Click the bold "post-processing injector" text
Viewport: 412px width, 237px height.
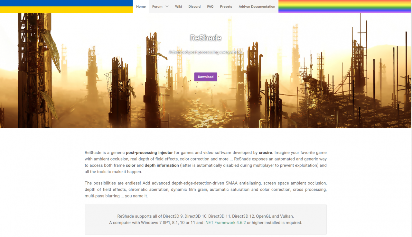[149, 153]
